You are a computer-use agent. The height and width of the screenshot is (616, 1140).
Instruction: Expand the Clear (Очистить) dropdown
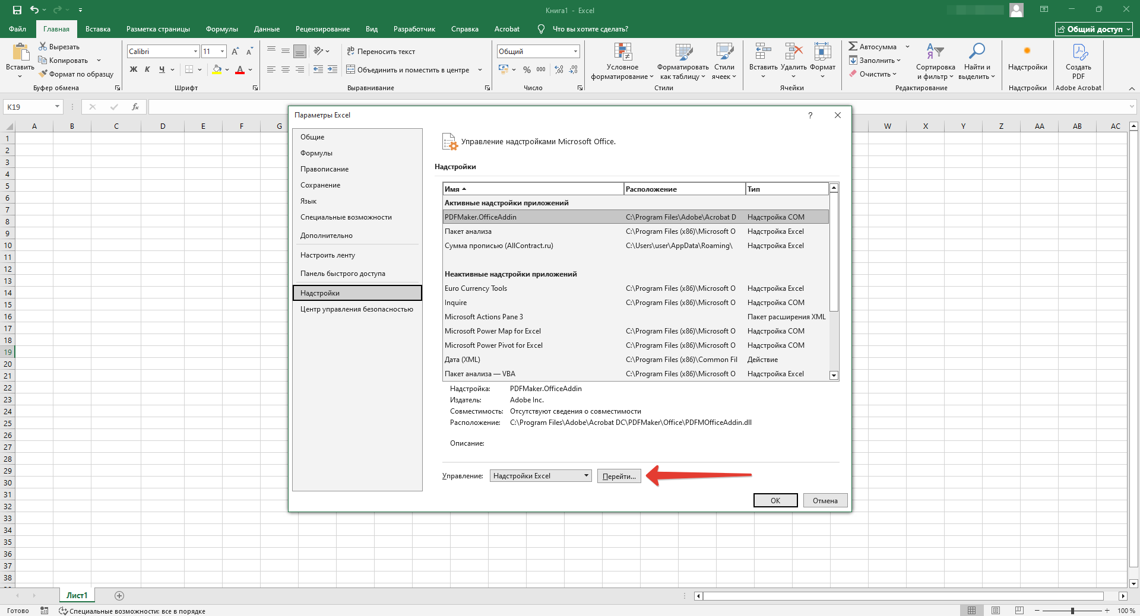point(894,74)
